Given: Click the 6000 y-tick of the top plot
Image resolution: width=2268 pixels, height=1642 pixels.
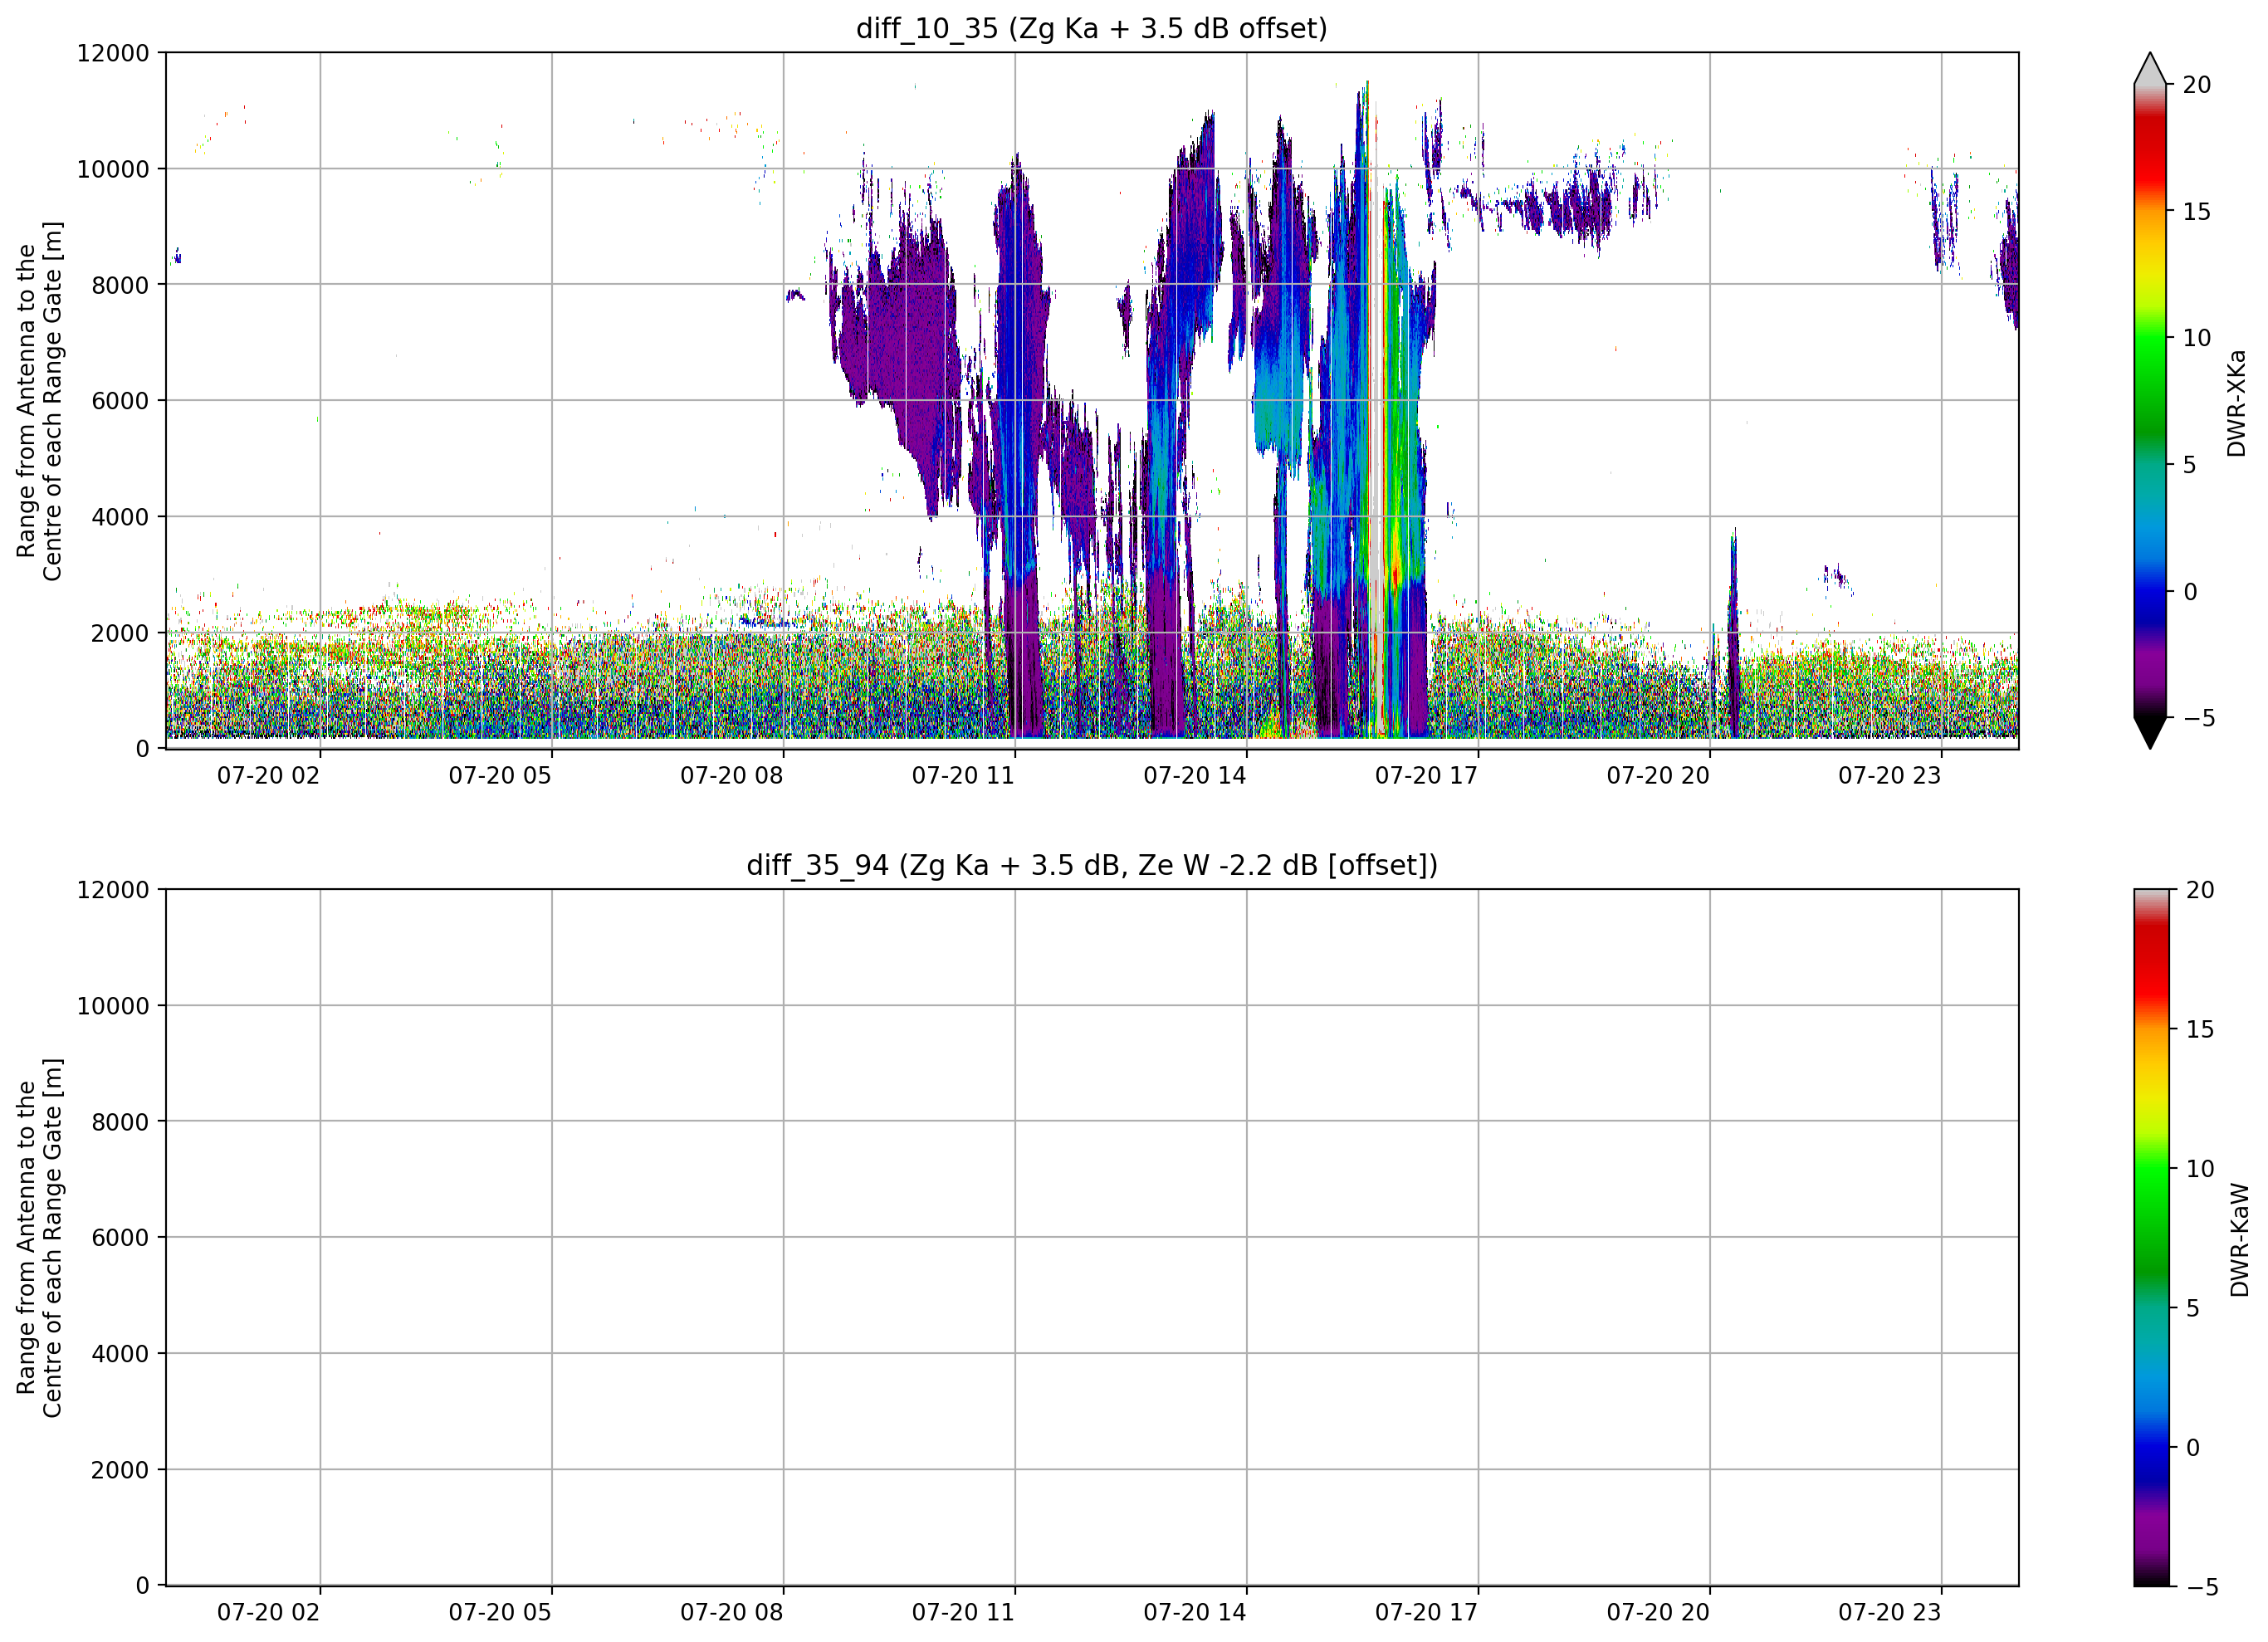Looking at the screenshot, I should (120, 401).
